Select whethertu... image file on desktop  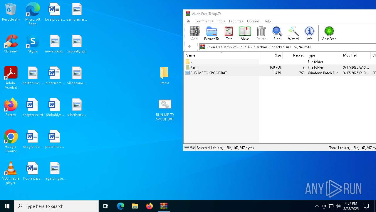pyautogui.click(x=77, y=107)
